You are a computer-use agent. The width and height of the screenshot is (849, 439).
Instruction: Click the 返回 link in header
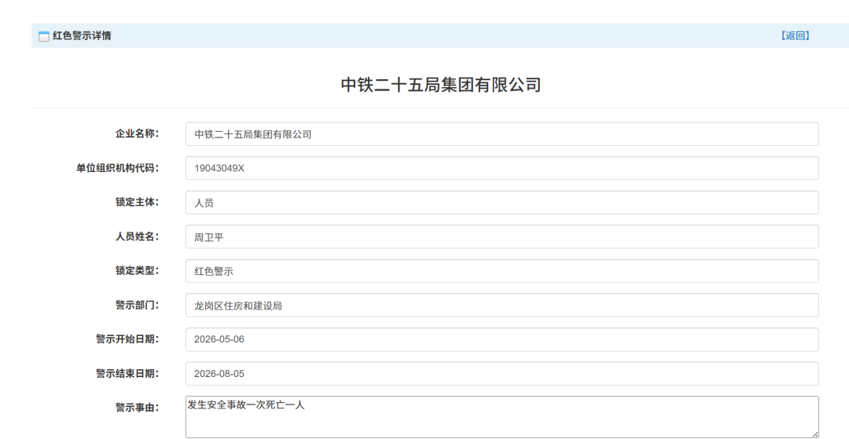point(796,35)
